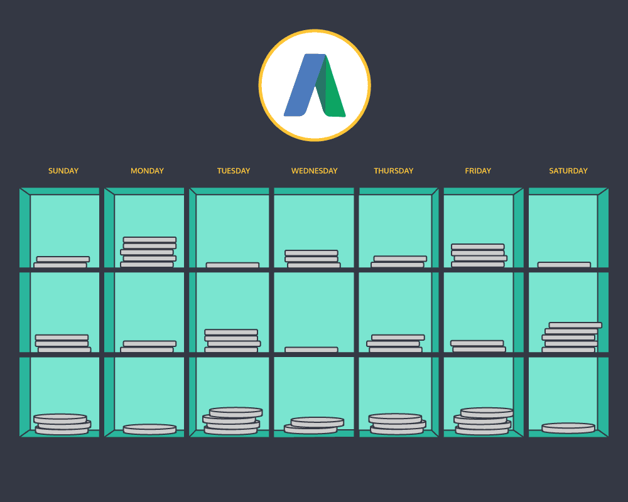Select the SATURDAY column label
This screenshot has height=502, width=628.
click(x=568, y=171)
